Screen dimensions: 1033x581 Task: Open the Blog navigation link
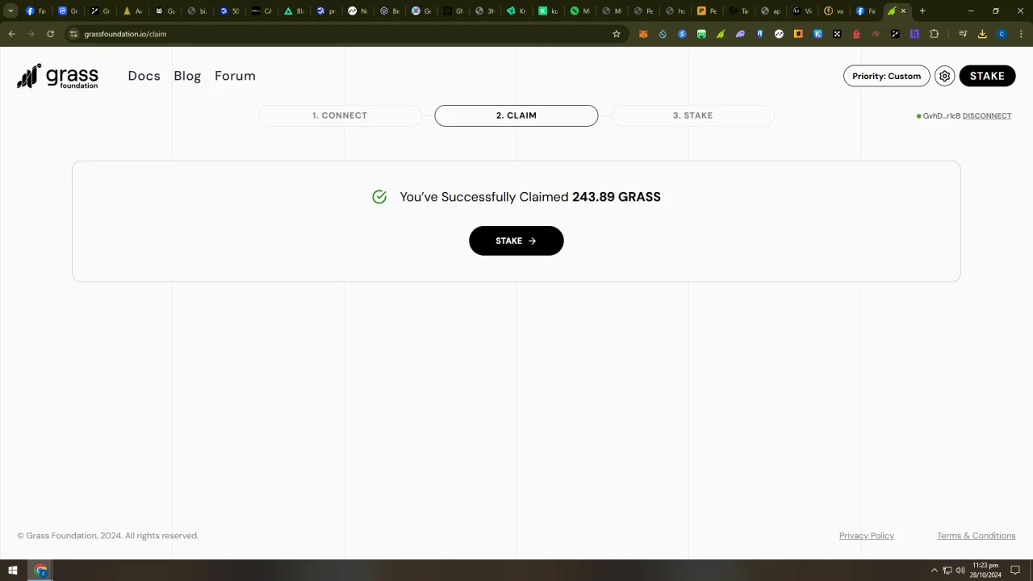click(x=187, y=76)
